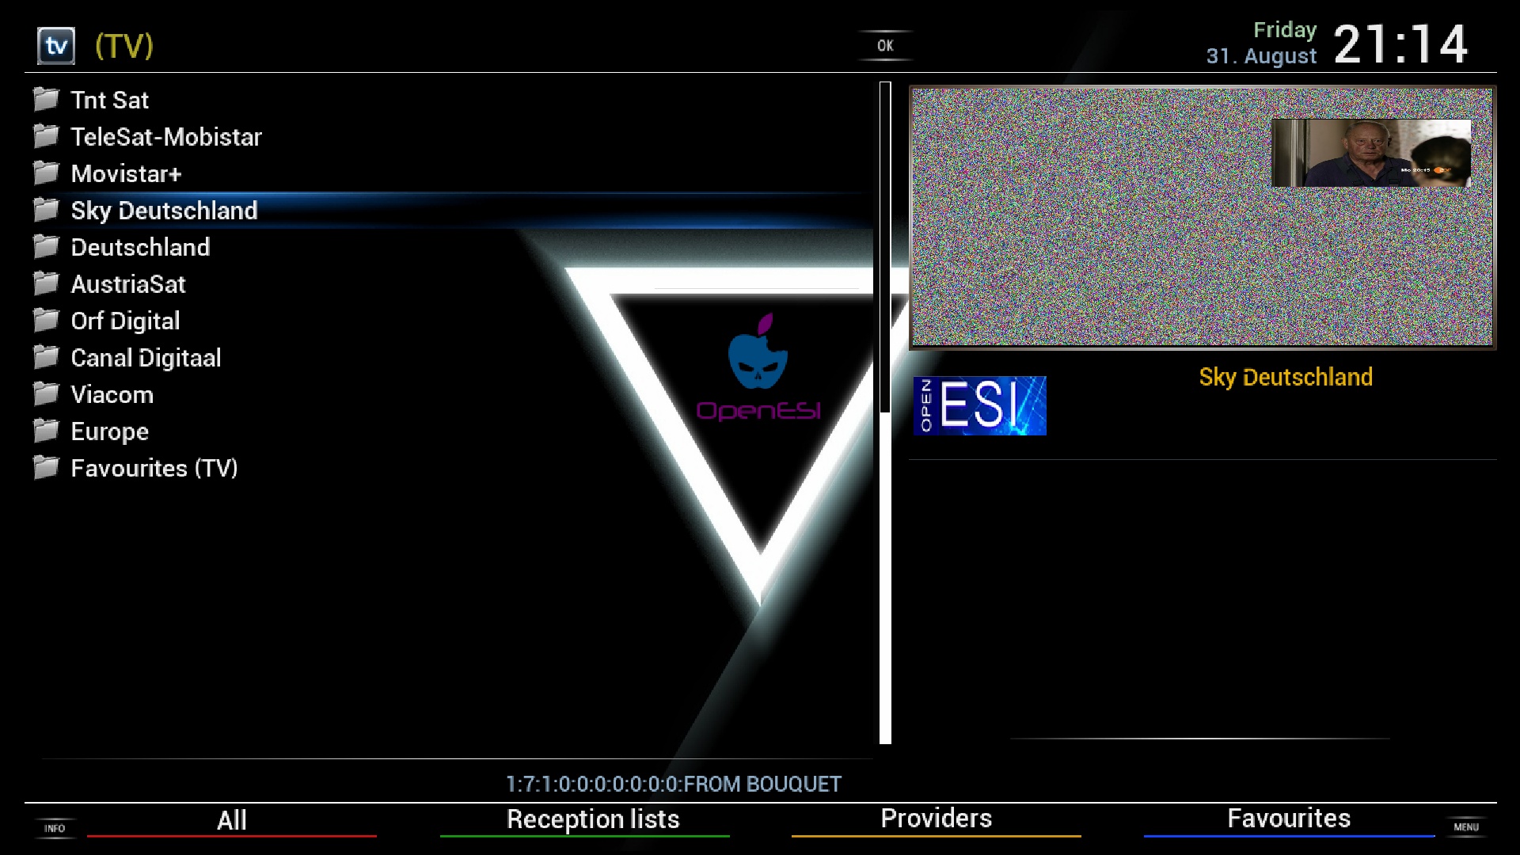Click folder icon next to AustriaSat
Image resolution: width=1520 pixels, height=855 pixels.
46,283
